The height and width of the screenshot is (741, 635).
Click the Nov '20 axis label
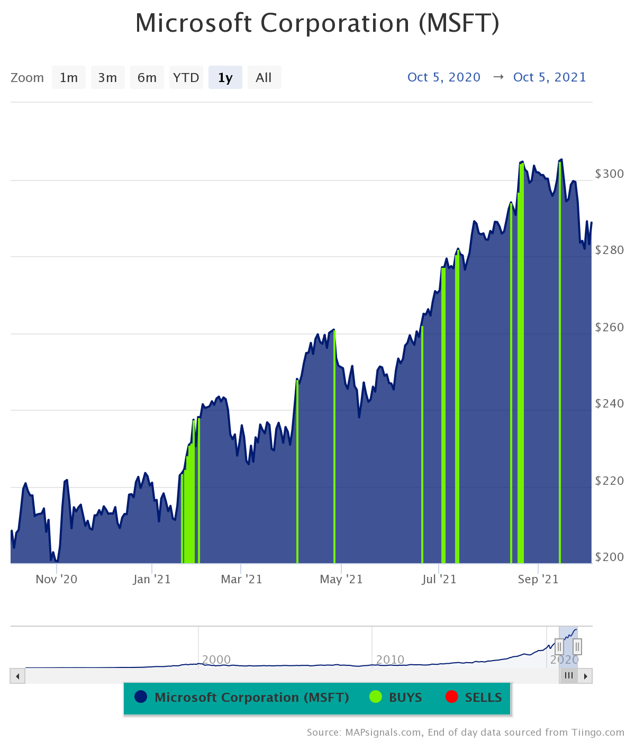pyautogui.click(x=57, y=580)
